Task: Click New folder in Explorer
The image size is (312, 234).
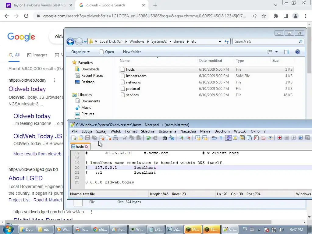Action: pos(132,52)
